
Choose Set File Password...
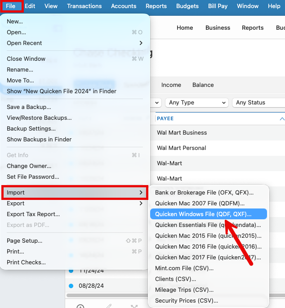(75, 177)
